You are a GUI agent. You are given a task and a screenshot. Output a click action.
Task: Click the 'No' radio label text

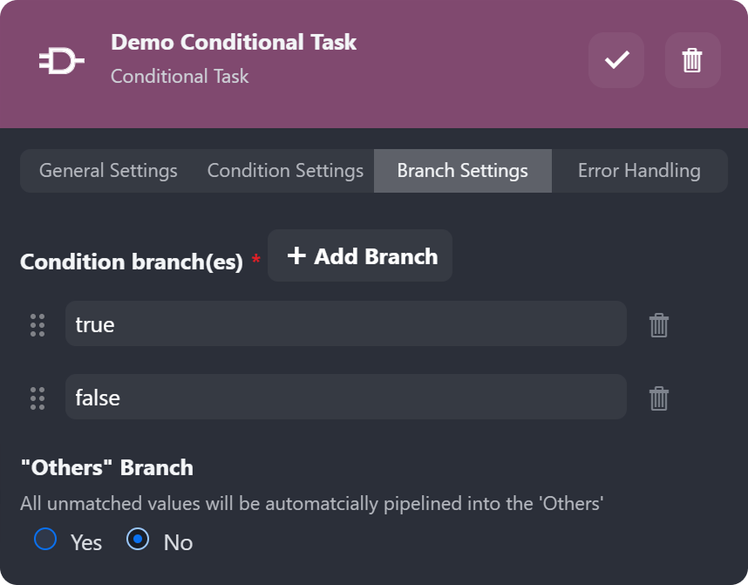(x=178, y=542)
